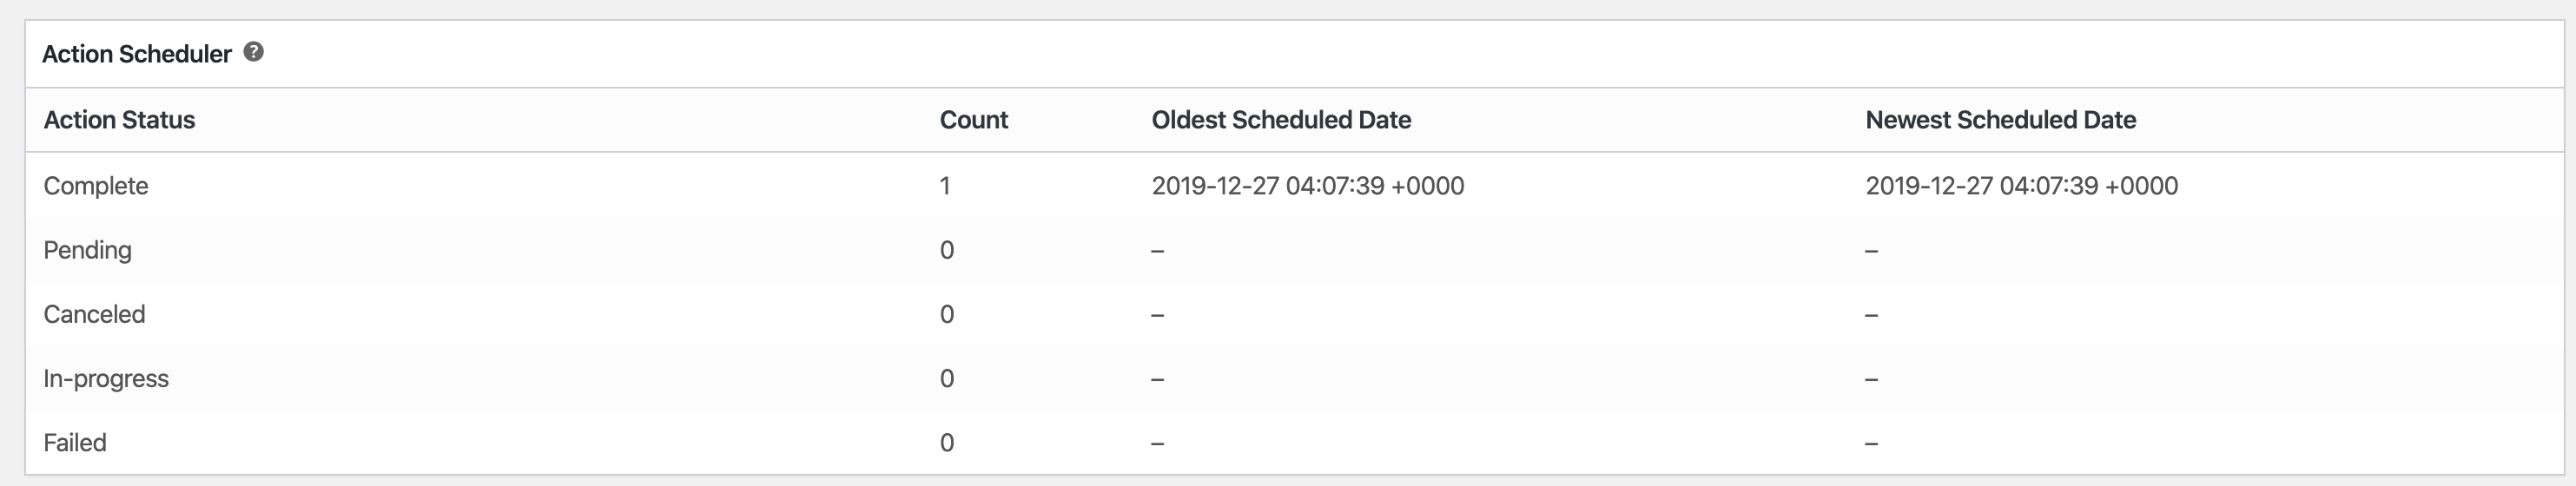Select the Canceled status row

1295,313
